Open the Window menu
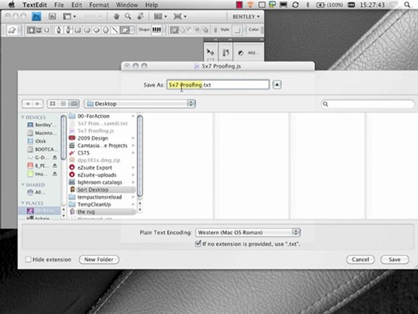418x314 pixels. pos(127,5)
